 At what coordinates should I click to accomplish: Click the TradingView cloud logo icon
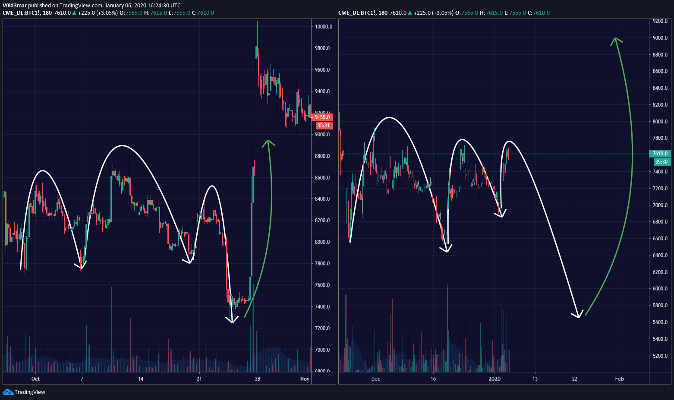click(8, 392)
